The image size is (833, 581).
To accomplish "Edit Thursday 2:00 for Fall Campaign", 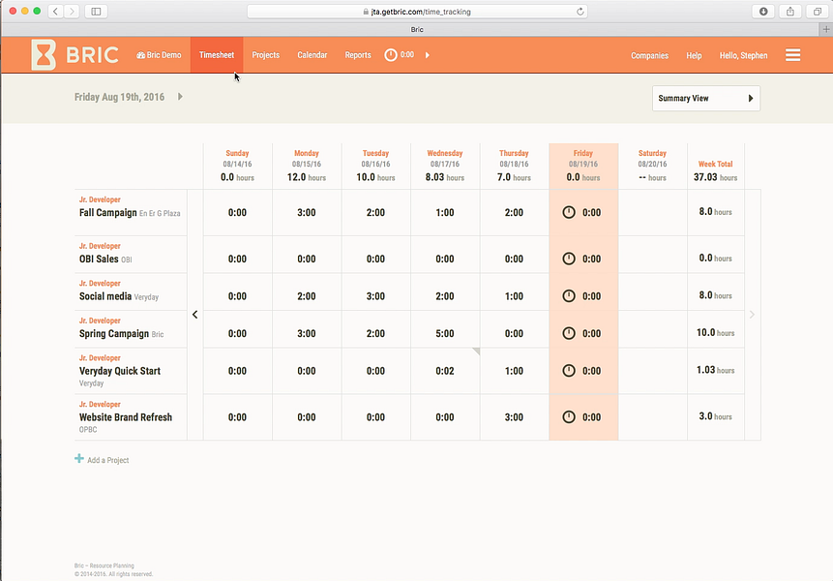I will coord(514,213).
